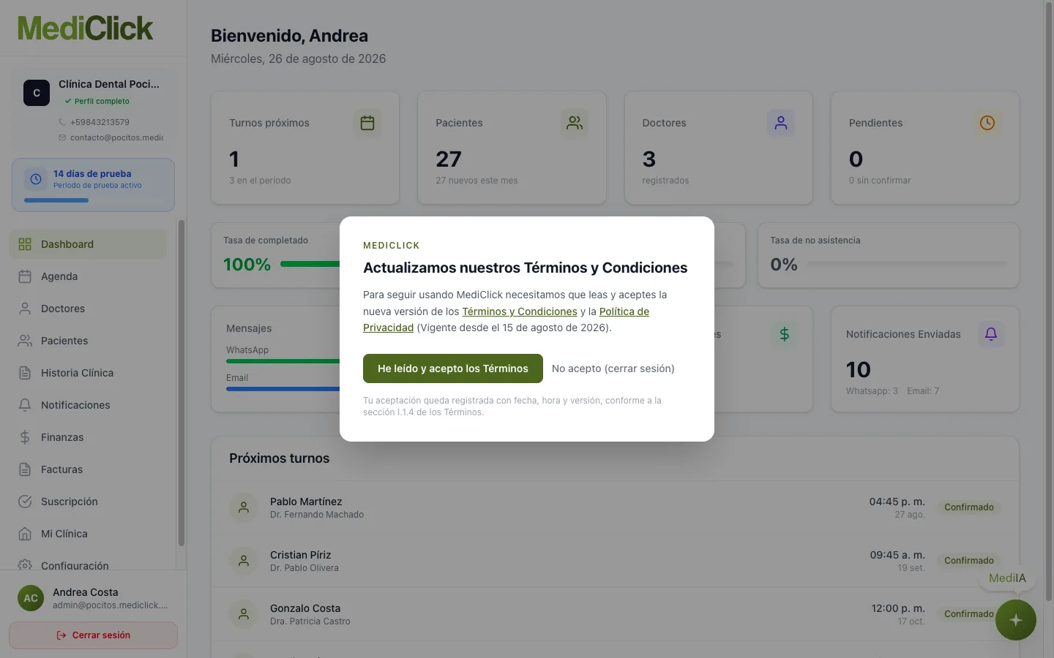
Task: Click the user name "Andrea Costa"
Action: click(86, 592)
